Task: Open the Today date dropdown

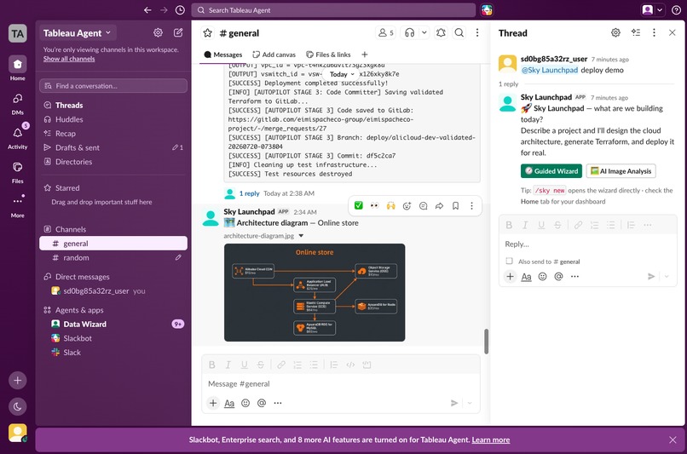Action: pyautogui.click(x=341, y=74)
